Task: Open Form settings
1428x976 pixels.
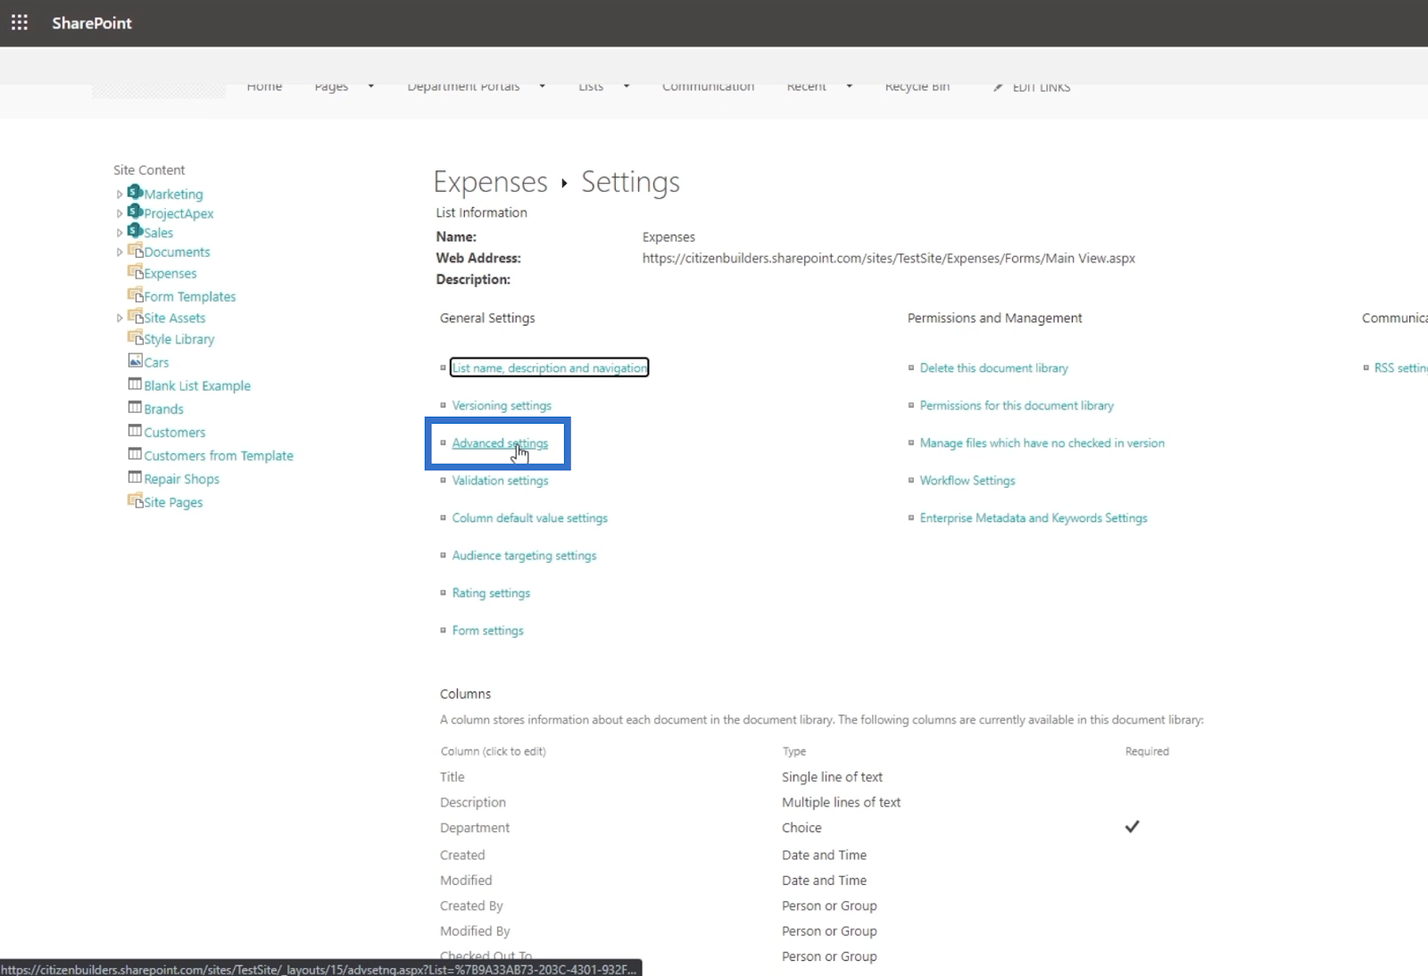Action: 487,630
